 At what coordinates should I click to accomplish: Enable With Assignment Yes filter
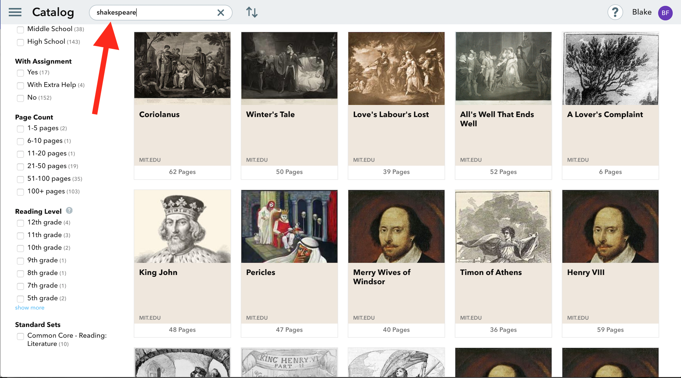(21, 73)
